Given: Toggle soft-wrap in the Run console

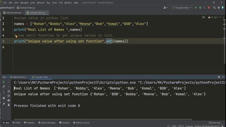Looking at the screenshot, I should point(8,91).
